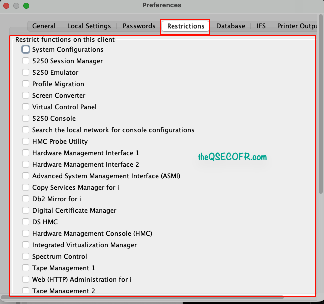324x304 pixels.
Task: Toggle Db2 Mirror for i checkbox
Action: tap(26, 199)
